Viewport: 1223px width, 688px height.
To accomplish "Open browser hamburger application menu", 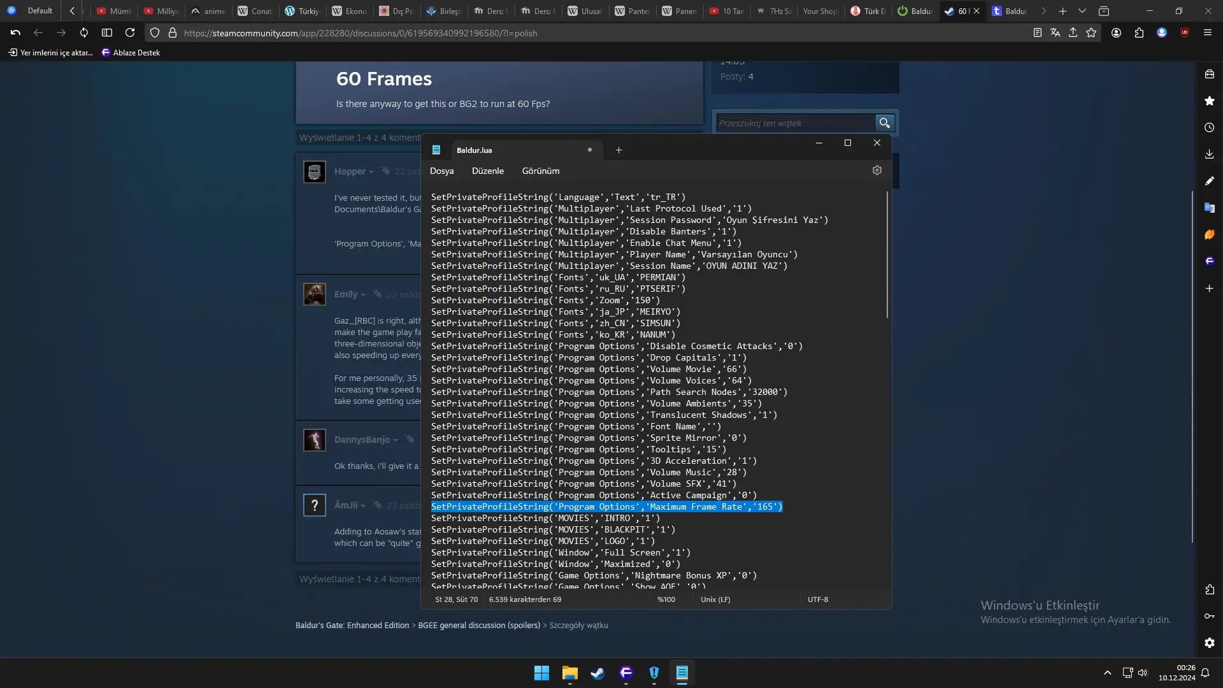I will [1208, 32].
